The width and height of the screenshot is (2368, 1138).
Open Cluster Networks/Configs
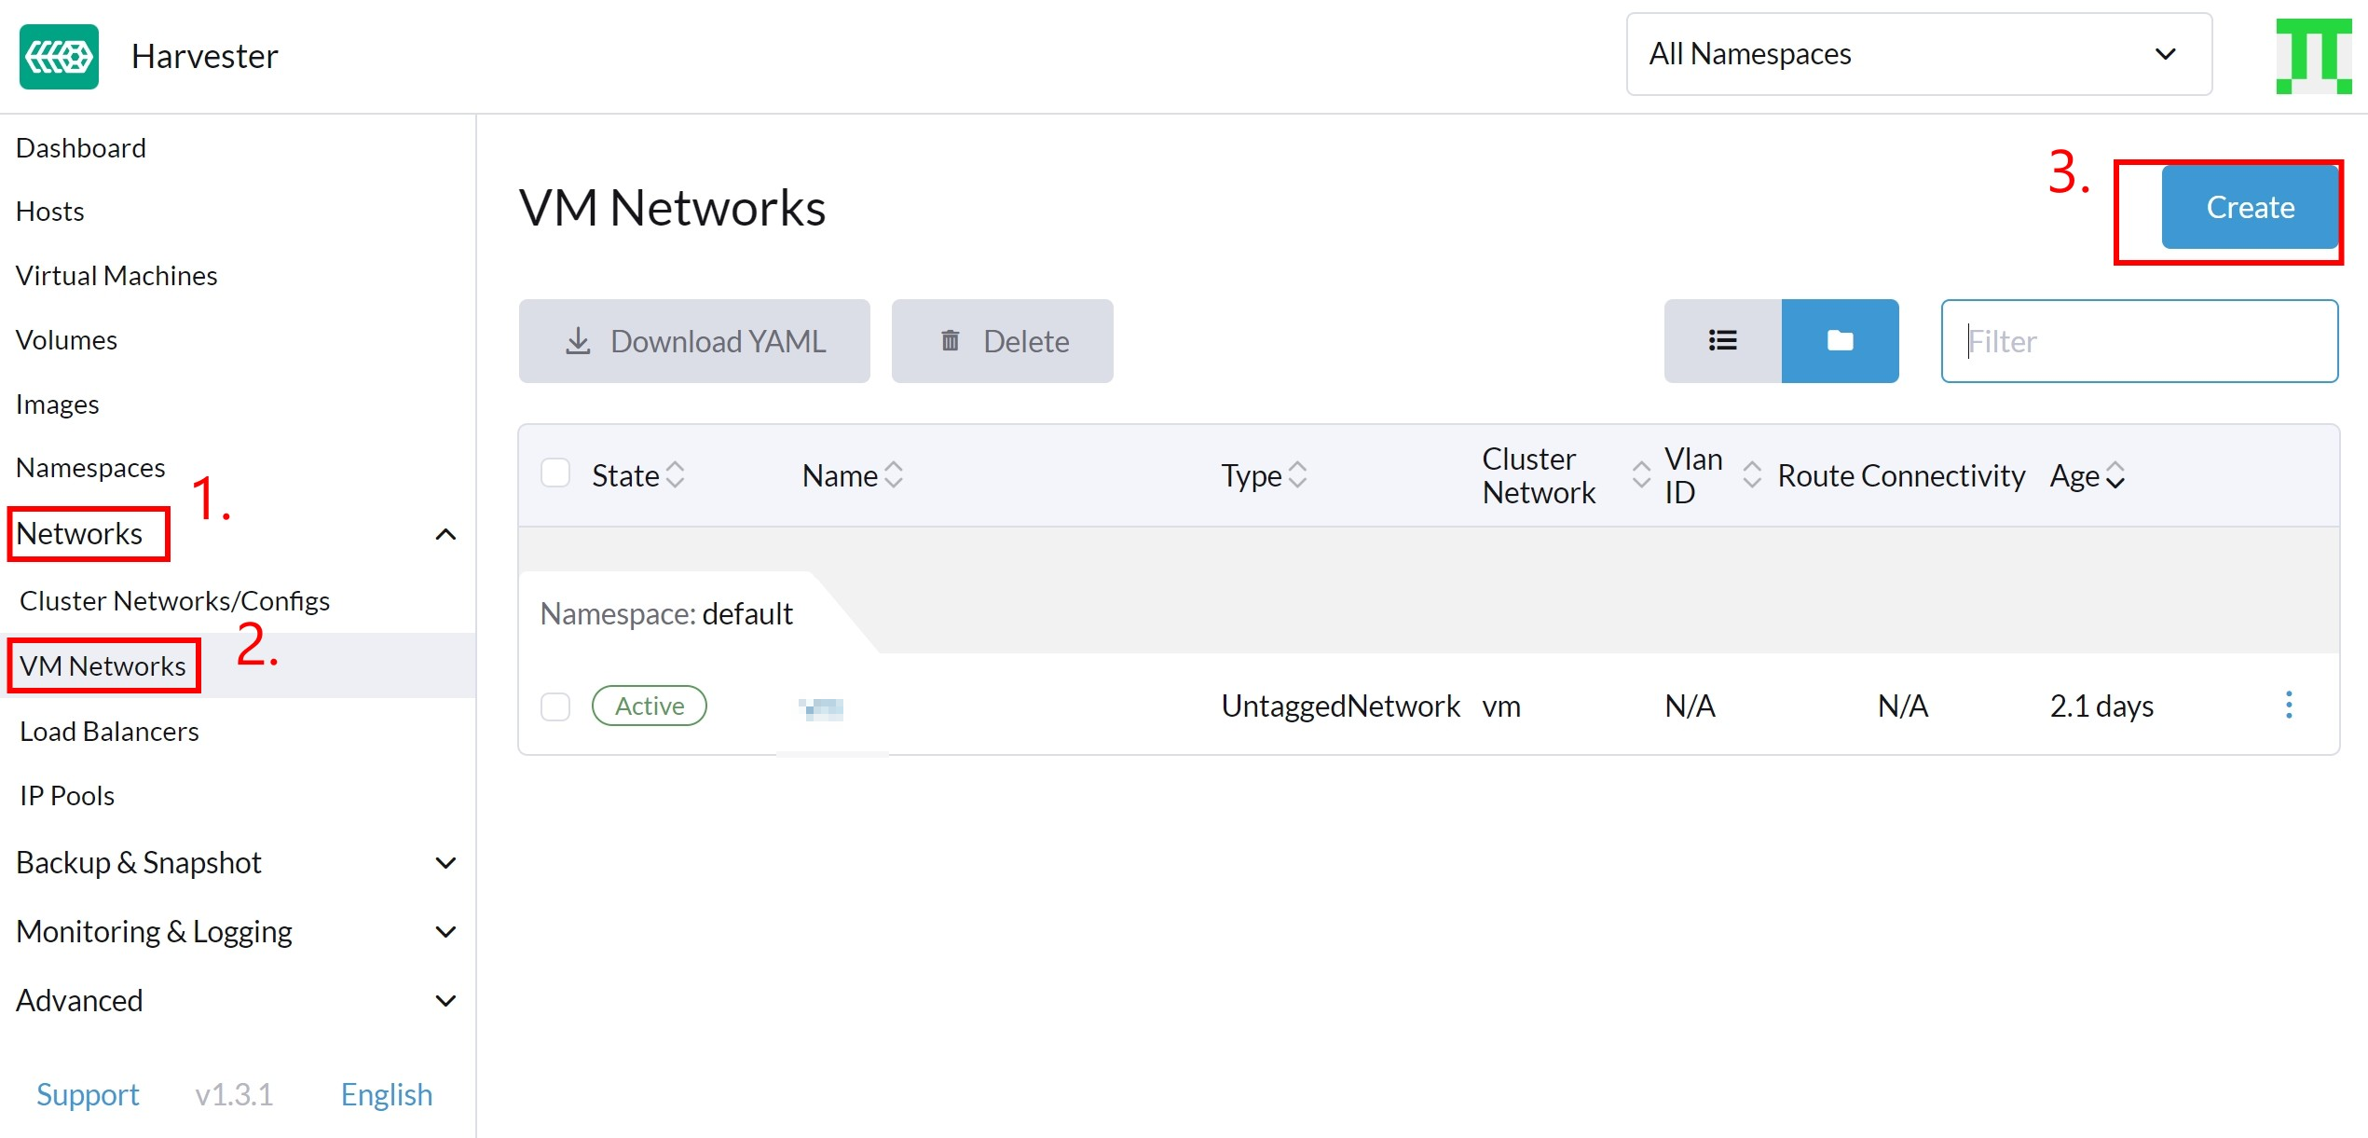[x=175, y=601]
